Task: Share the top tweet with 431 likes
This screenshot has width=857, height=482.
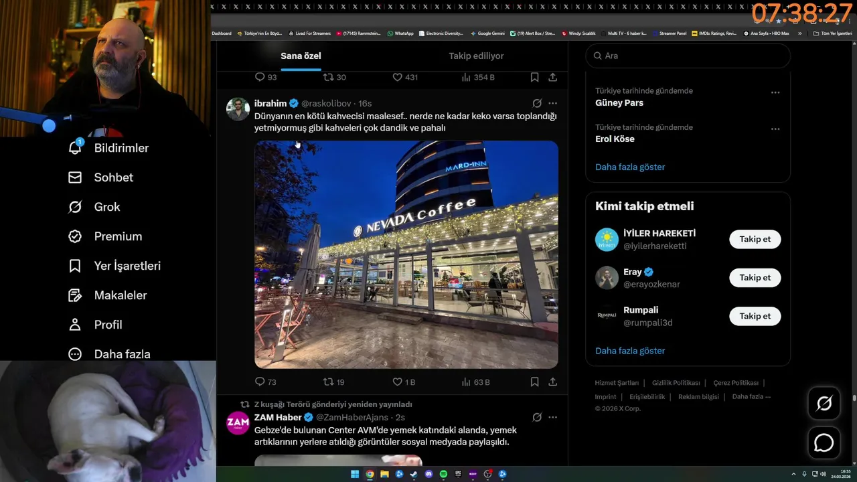Action: (552, 77)
